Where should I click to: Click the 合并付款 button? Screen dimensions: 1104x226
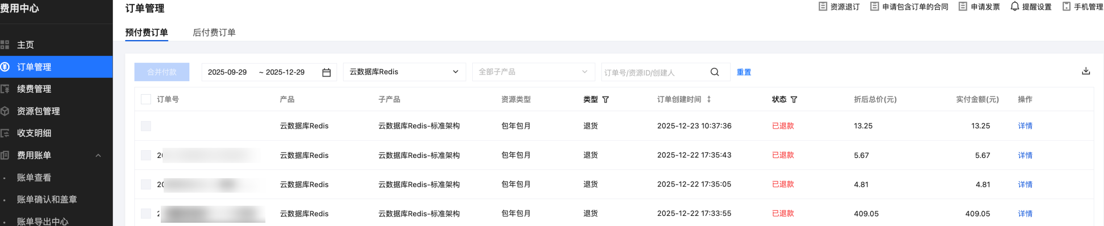pyautogui.click(x=161, y=72)
